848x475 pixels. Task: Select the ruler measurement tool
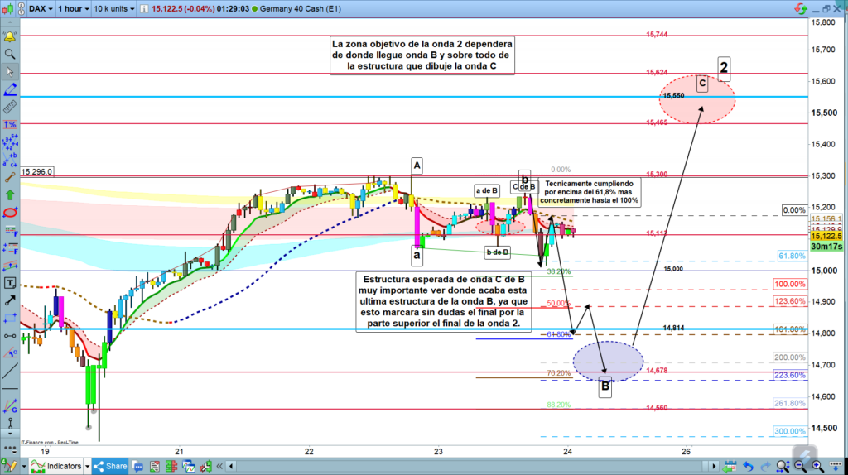pyautogui.click(x=10, y=107)
